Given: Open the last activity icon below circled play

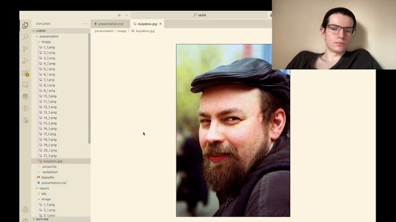Looking at the screenshot, I should (x=25, y=120).
